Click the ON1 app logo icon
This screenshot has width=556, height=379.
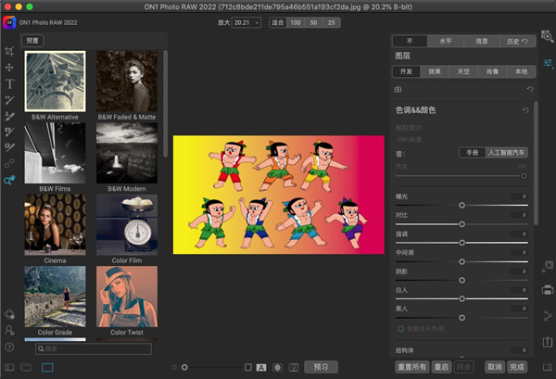(x=9, y=22)
